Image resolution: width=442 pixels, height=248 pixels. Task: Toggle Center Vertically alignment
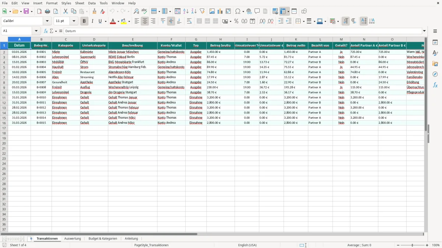(x=171, y=21)
